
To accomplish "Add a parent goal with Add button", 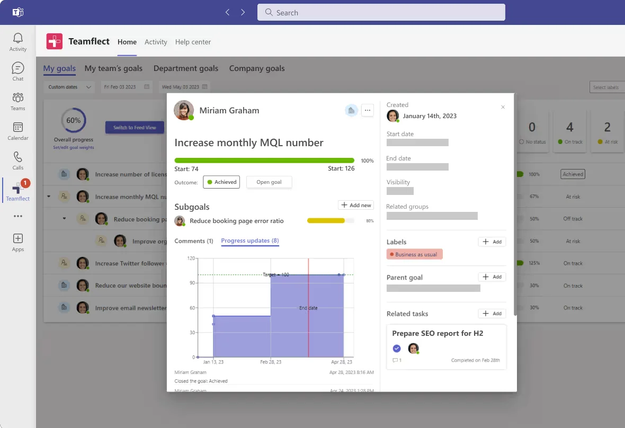I will point(492,277).
